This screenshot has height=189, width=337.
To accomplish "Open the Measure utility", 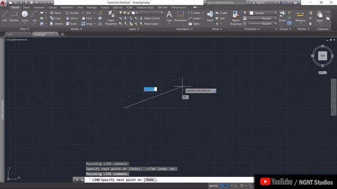I will (x=300, y=16).
